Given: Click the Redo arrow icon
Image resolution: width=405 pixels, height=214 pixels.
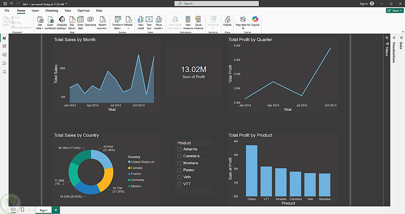Looking at the screenshot, I should pyautogui.click(x=18, y=4).
